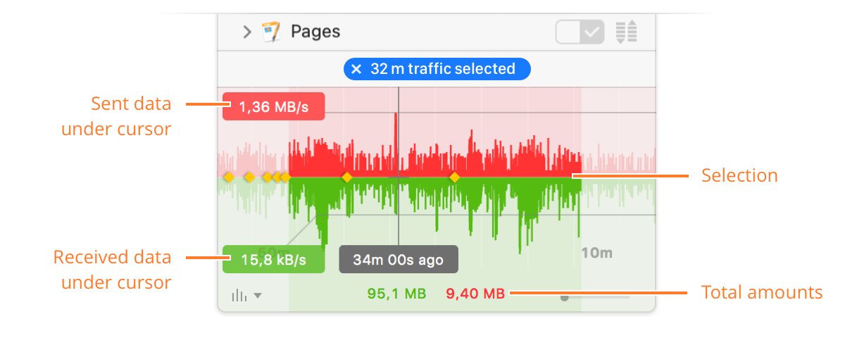The height and width of the screenshot is (338, 845).
Task: Click the yellow diamond near the cursor line
Action: 346,177
